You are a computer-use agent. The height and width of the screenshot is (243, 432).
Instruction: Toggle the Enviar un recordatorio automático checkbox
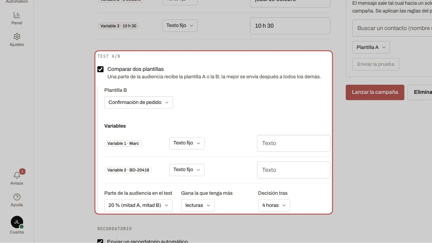pyautogui.click(x=100, y=242)
